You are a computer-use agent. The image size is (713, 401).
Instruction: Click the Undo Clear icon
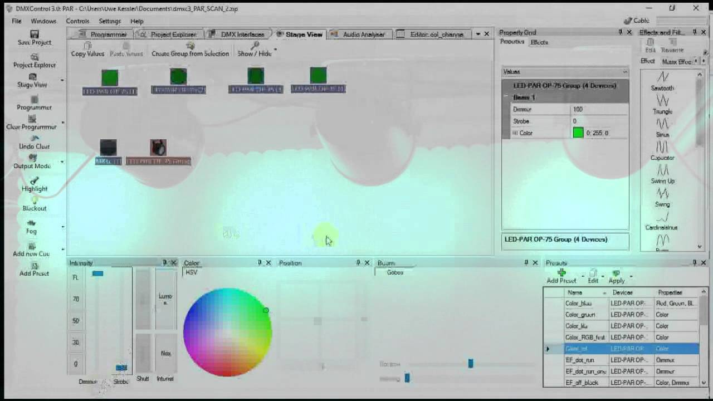tap(35, 139)
